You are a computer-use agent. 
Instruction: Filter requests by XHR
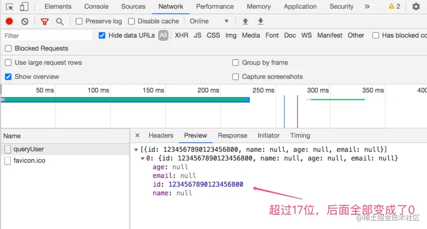click(181, 35)
